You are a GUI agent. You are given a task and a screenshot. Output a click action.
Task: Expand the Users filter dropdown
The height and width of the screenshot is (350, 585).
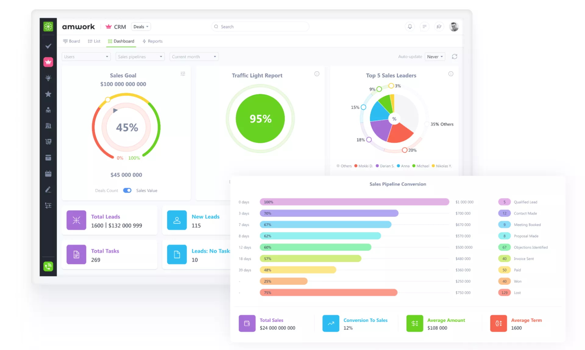pyautogui.click(x=86, y=57)
